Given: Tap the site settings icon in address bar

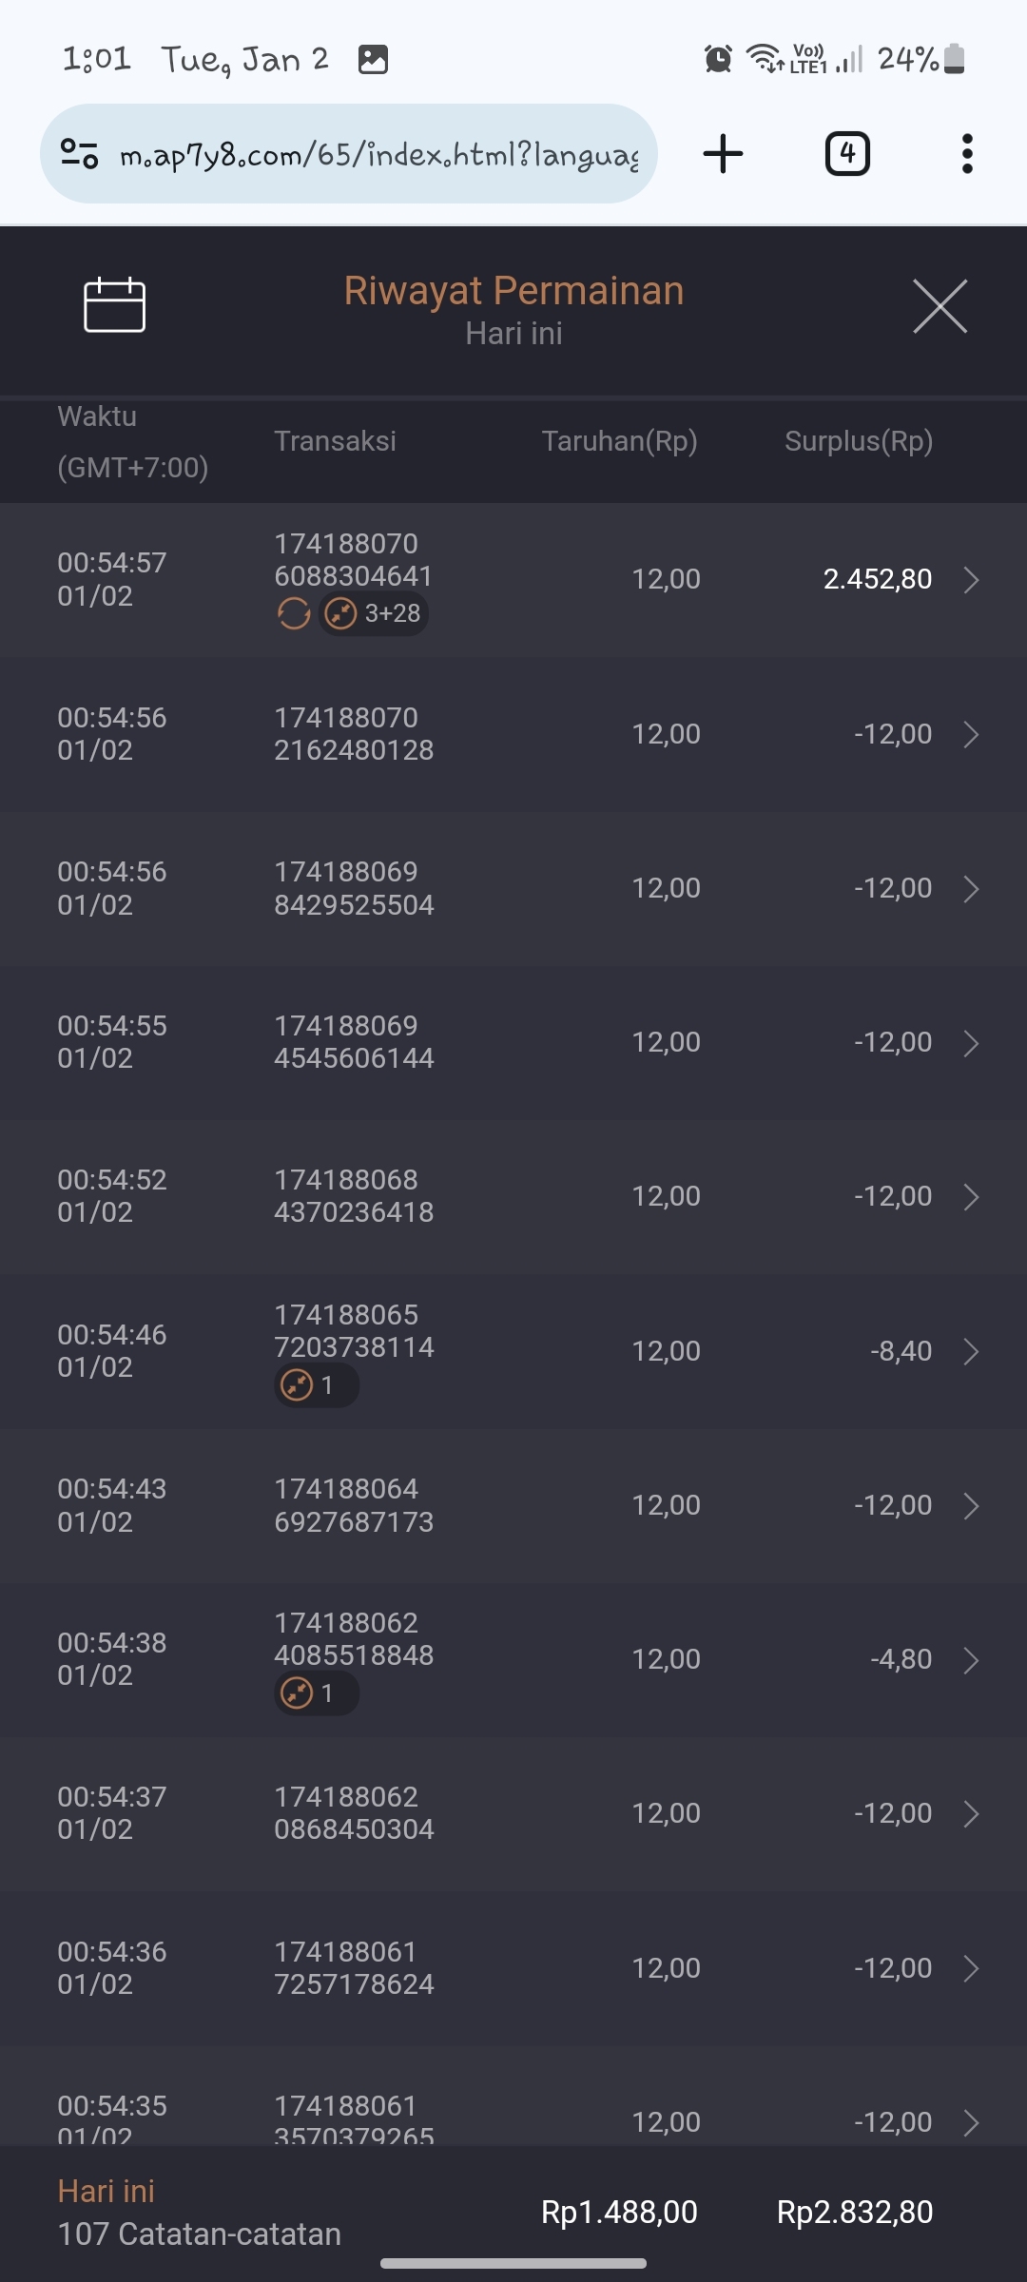Looking at the screenshot, I should [x=80, y=154].
